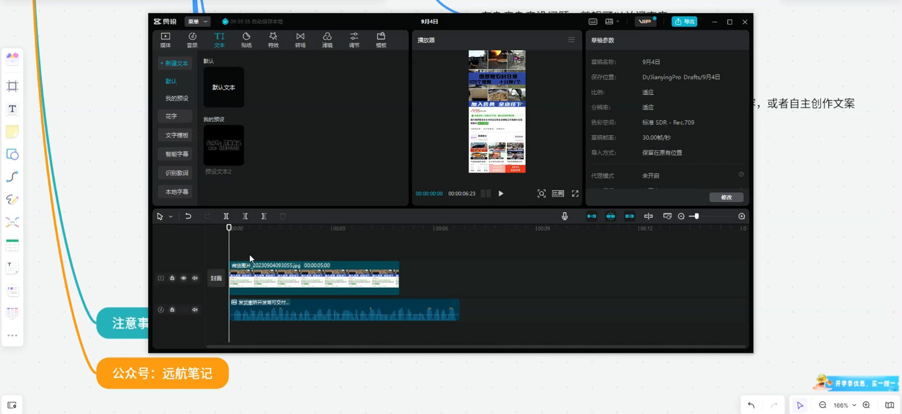Mute the audio track speaker icon
Image resolution: width=902 pixels, height=414 pixels.
(x=195, y=310)
